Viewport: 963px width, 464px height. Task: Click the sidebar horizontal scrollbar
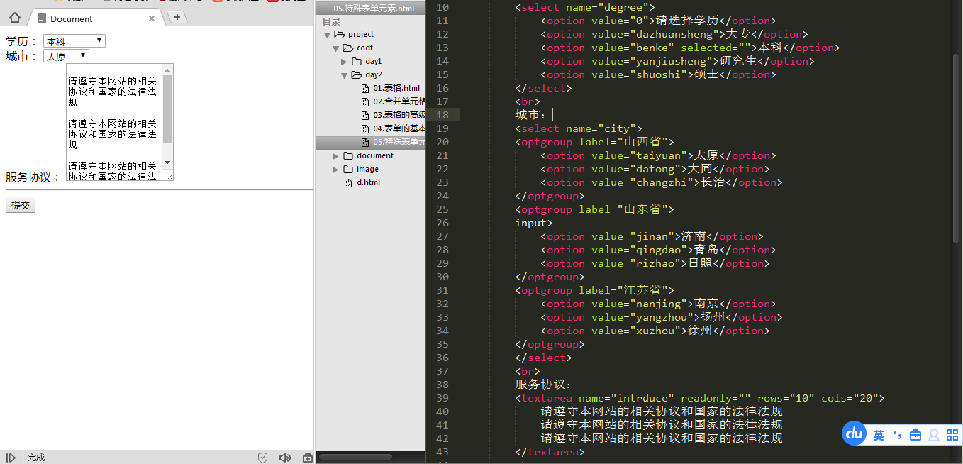click(x=355, y=457)
